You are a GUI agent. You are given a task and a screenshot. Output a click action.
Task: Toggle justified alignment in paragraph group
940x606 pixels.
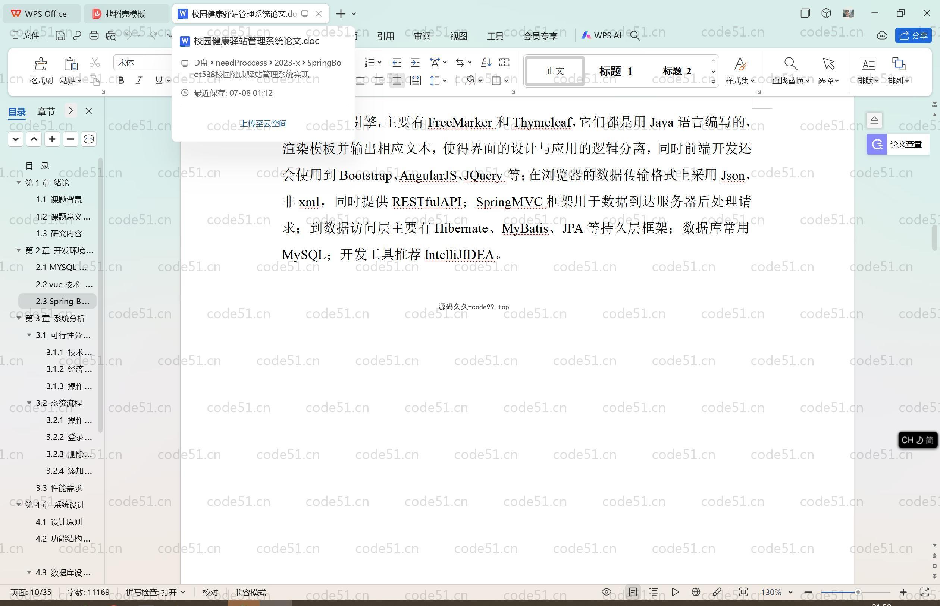[x=397, y=81]
